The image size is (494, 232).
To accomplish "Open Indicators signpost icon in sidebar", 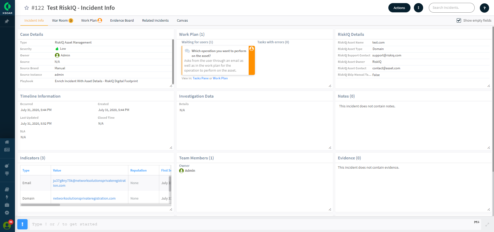I will tap(7, 174).
